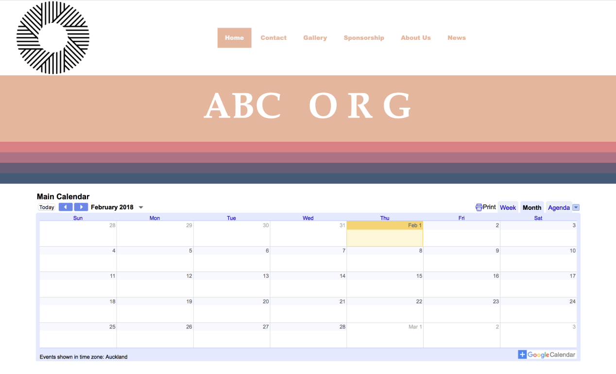Click the circular striped ABC ORG logo
Screen dimensions: 616x374
53,37
